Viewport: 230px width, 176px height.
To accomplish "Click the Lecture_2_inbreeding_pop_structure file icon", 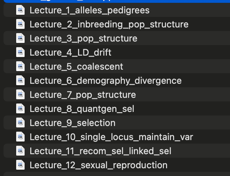I will coord(21,24).
